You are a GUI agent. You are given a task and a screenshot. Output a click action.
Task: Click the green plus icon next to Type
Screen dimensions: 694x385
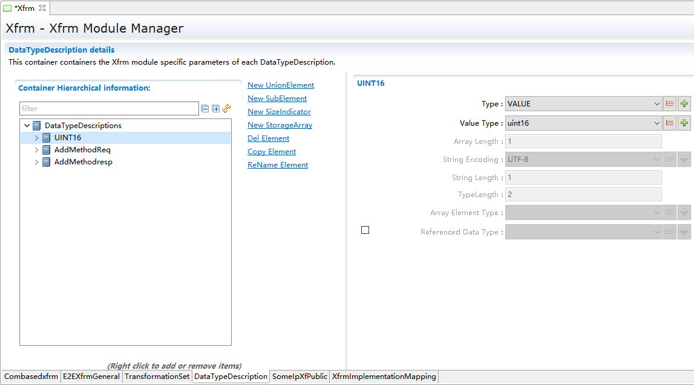[684, 104]
